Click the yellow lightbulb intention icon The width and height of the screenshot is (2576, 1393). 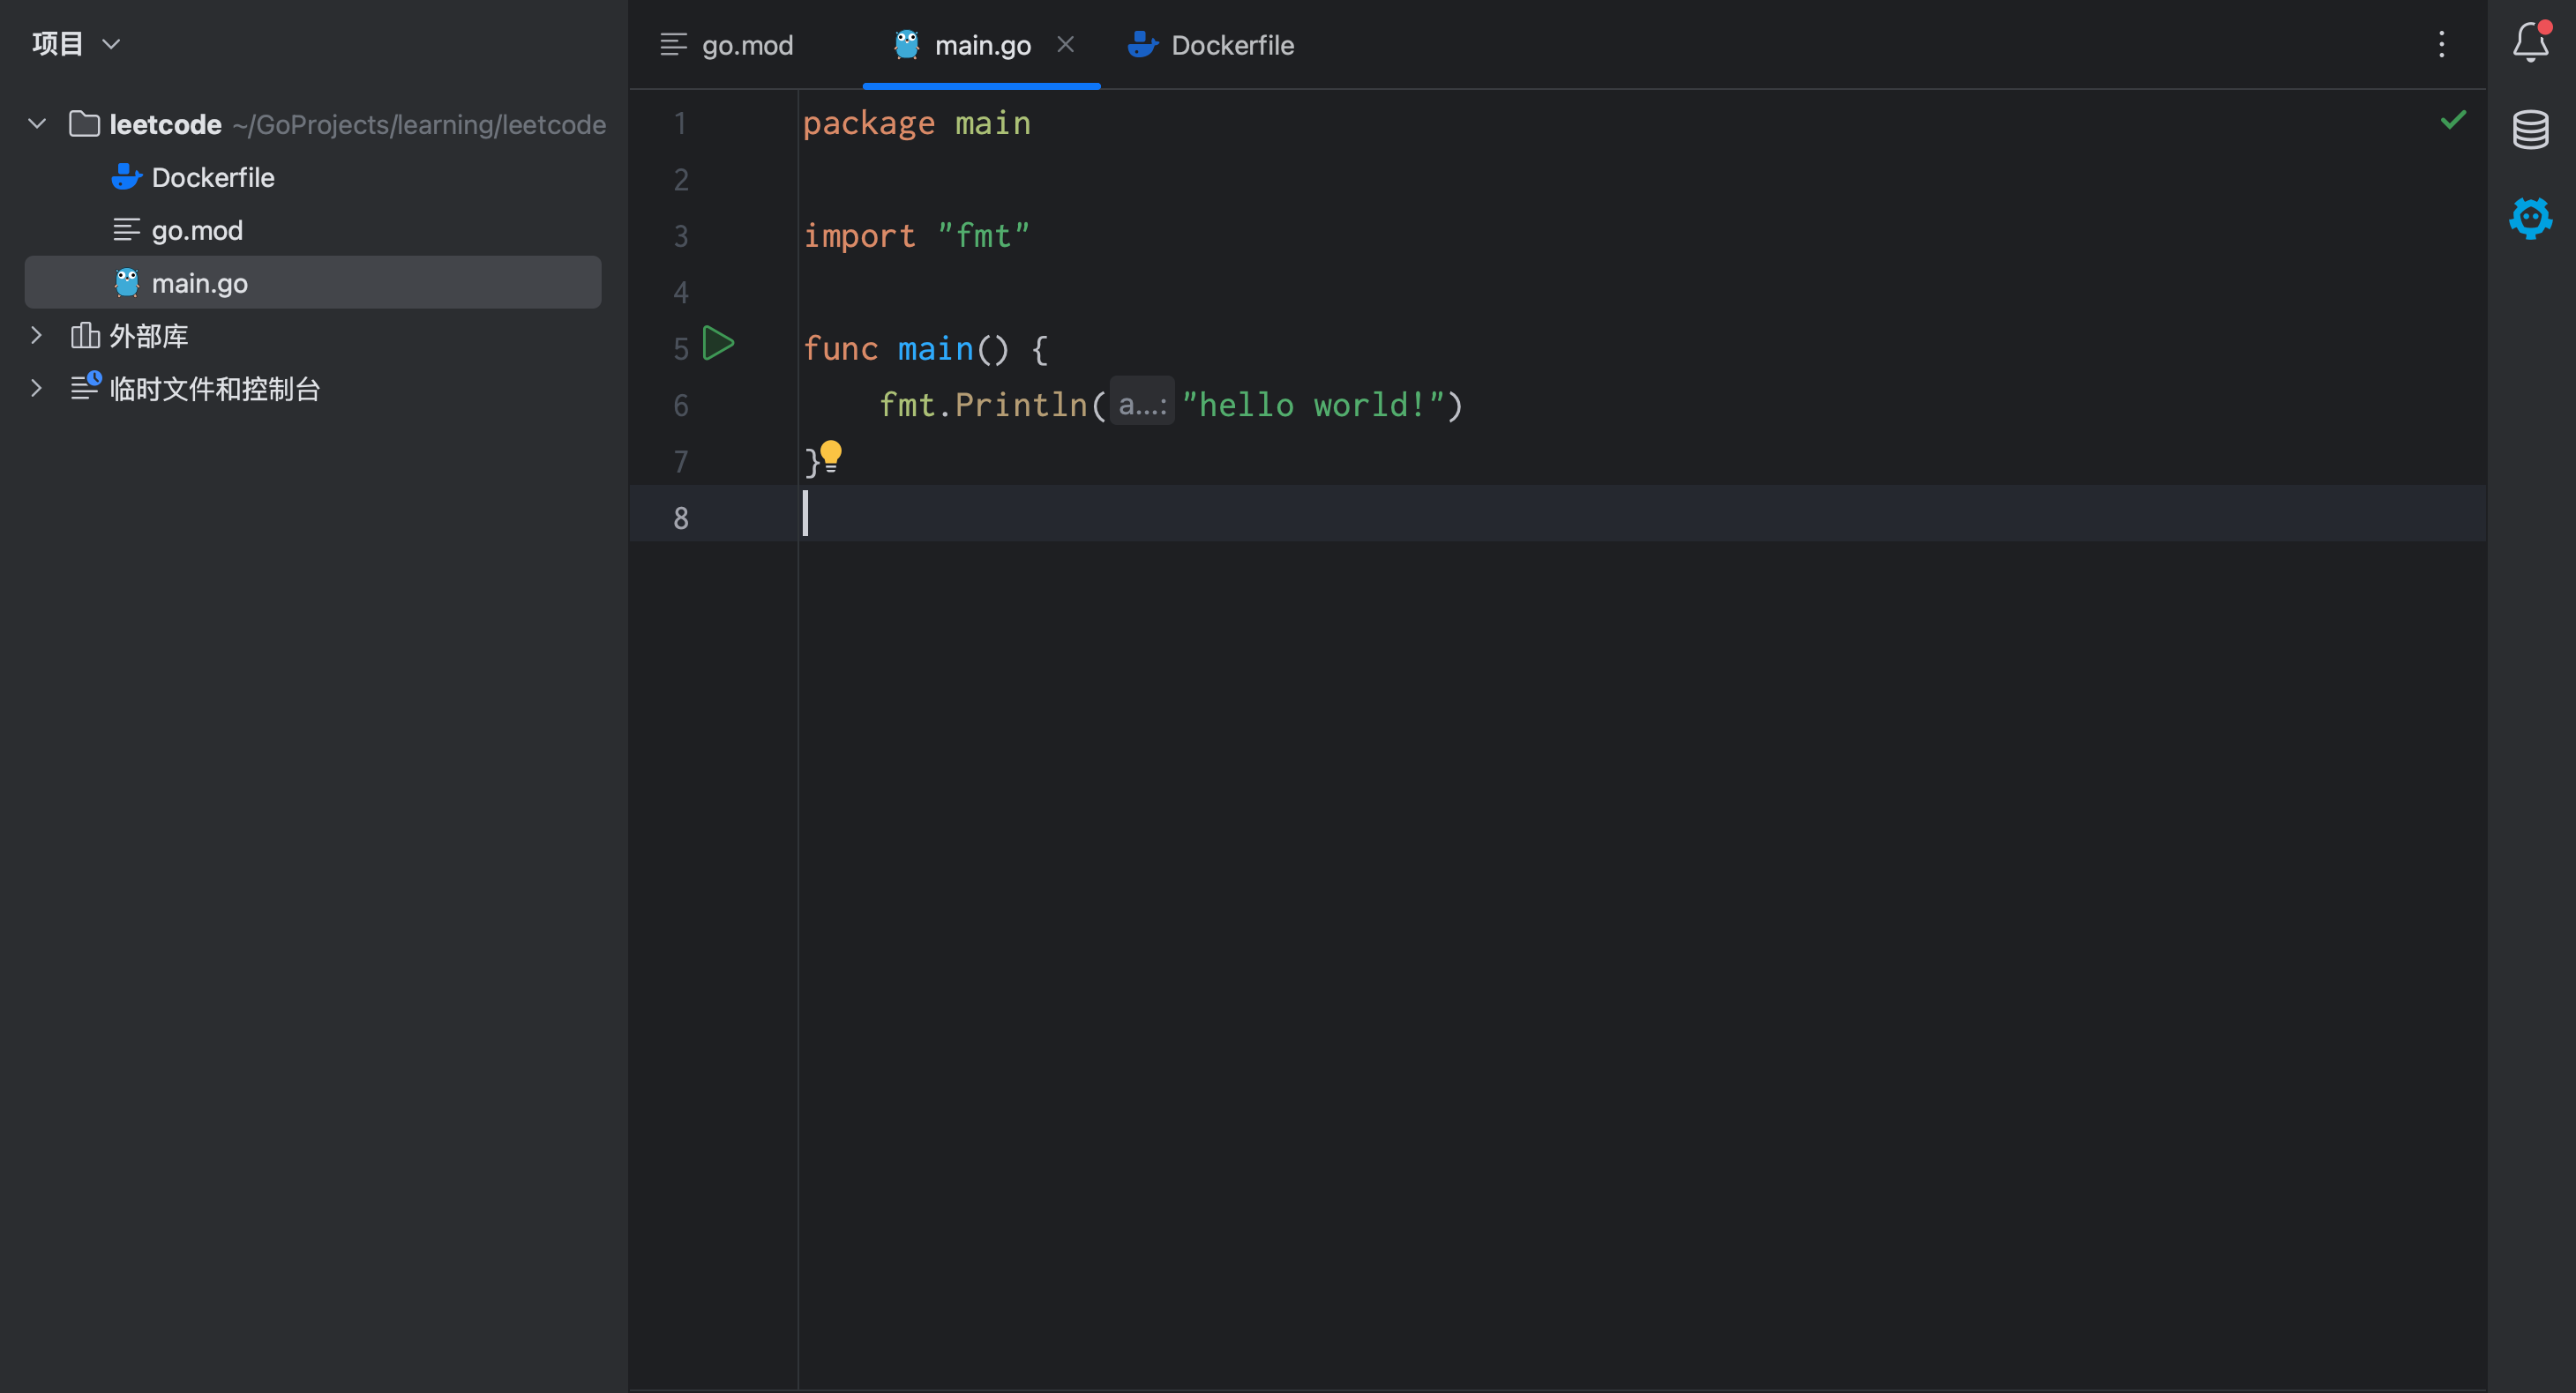(x=830, y=456)
